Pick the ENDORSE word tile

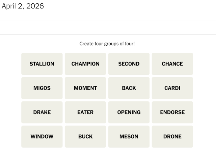pyautogui.click(x=172, y=112)
